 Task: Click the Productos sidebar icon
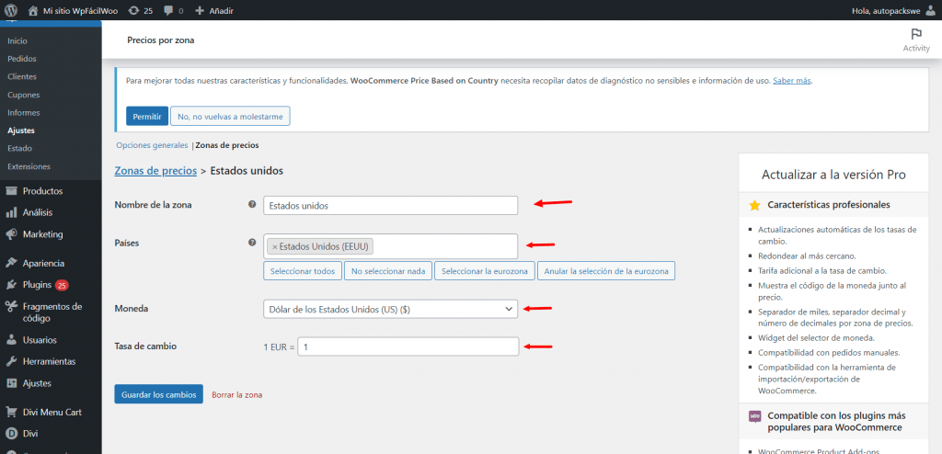pos(11,191)
